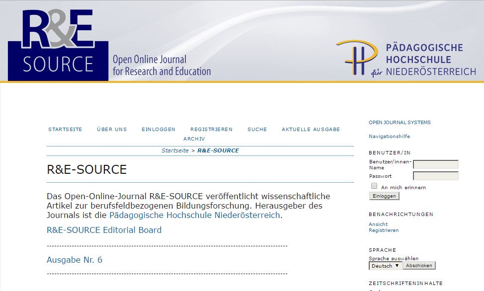Click the Einloggen login button

(x=384, y=196)
